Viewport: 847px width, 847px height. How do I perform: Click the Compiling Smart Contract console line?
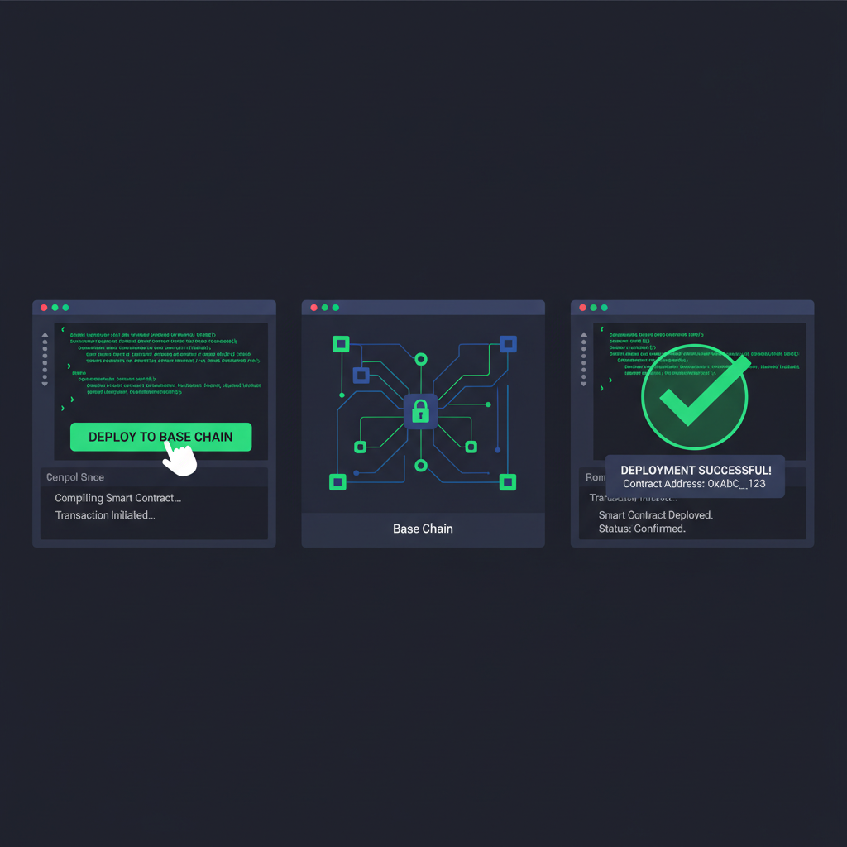click(x=118, y=498)
